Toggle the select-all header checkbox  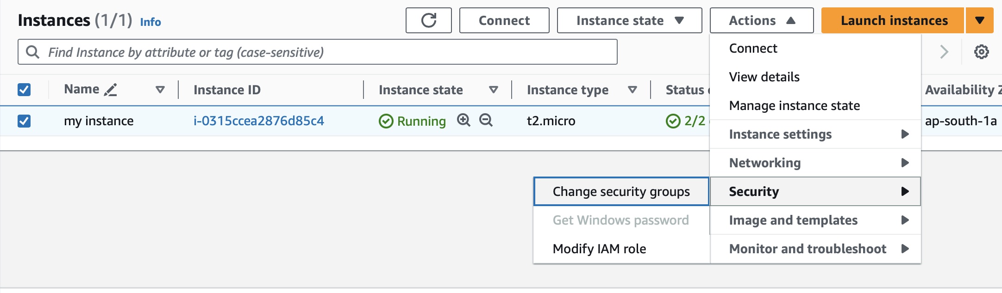pos(24,90)
